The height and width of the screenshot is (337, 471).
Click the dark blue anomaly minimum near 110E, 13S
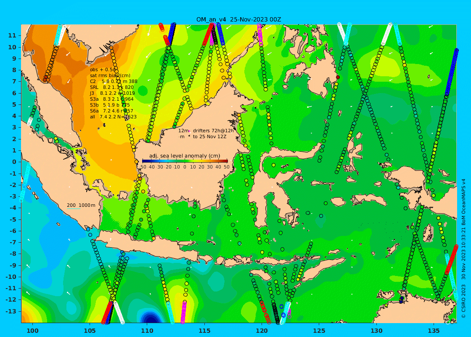[151, 318]
